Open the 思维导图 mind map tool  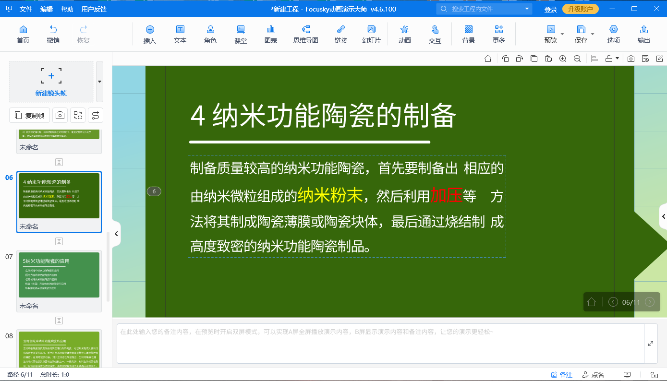click(306, 35)
